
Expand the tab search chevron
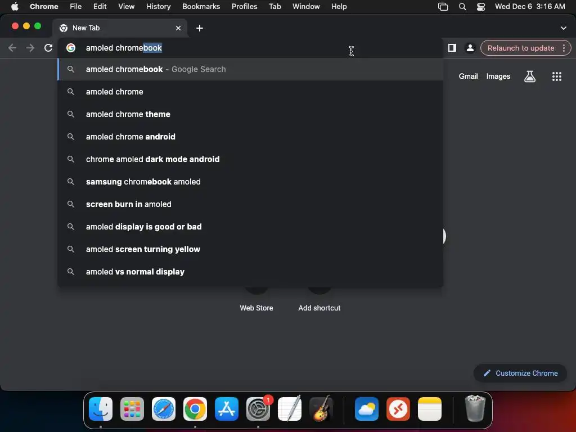tap(564, 28)
